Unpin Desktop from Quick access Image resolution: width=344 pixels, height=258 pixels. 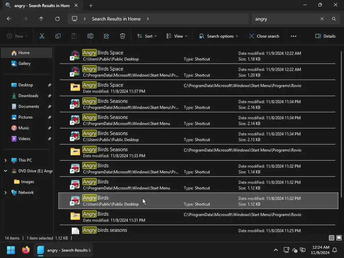(50, 85)
